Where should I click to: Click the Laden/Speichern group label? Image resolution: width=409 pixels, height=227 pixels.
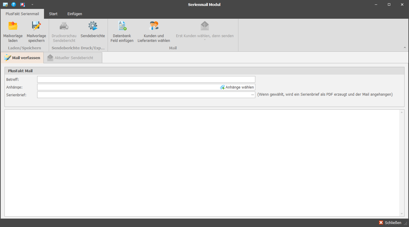point(25,48)
